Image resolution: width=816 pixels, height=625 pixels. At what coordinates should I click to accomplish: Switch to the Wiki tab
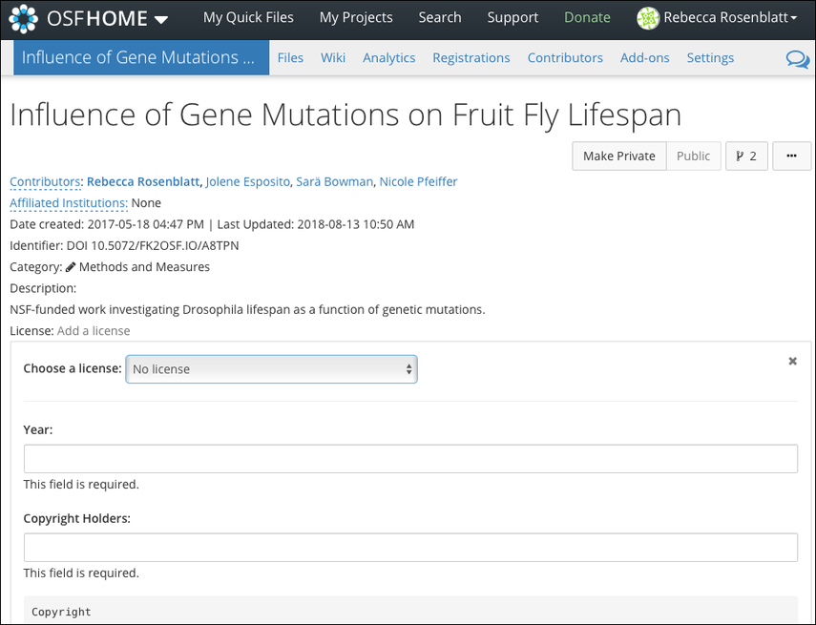[333, 58]
